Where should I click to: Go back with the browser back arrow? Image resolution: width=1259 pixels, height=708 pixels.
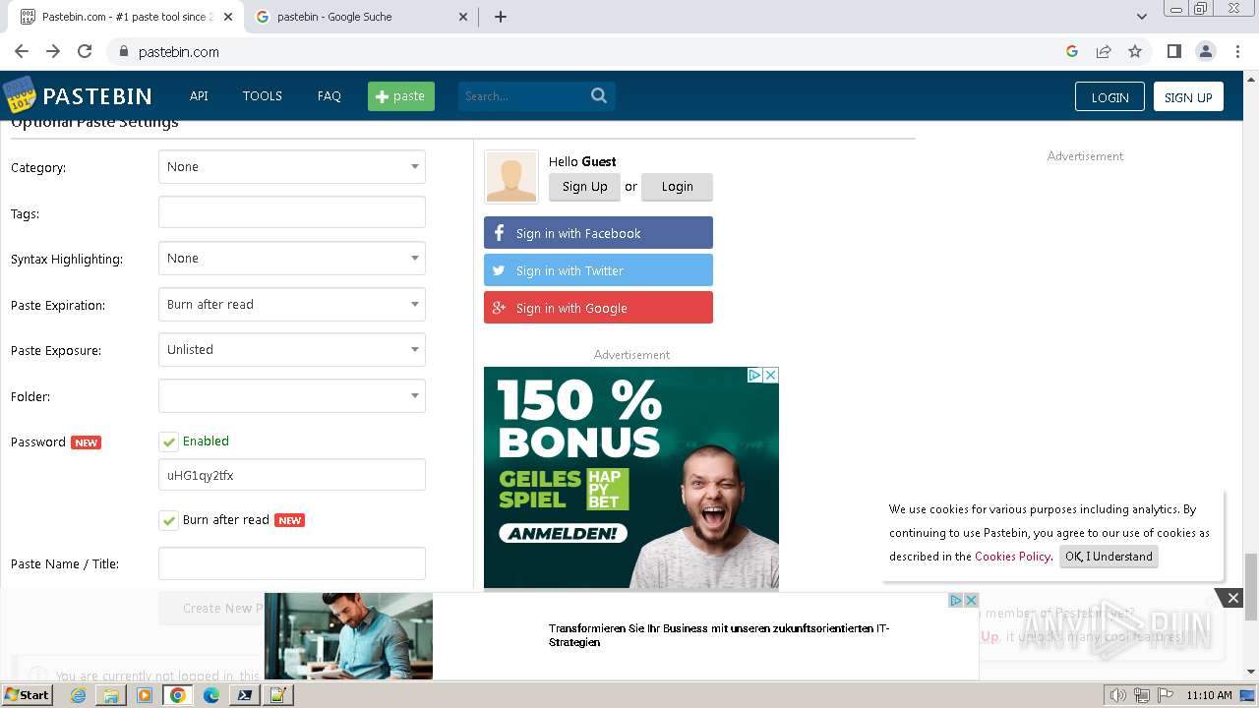[x=22, y=51]
